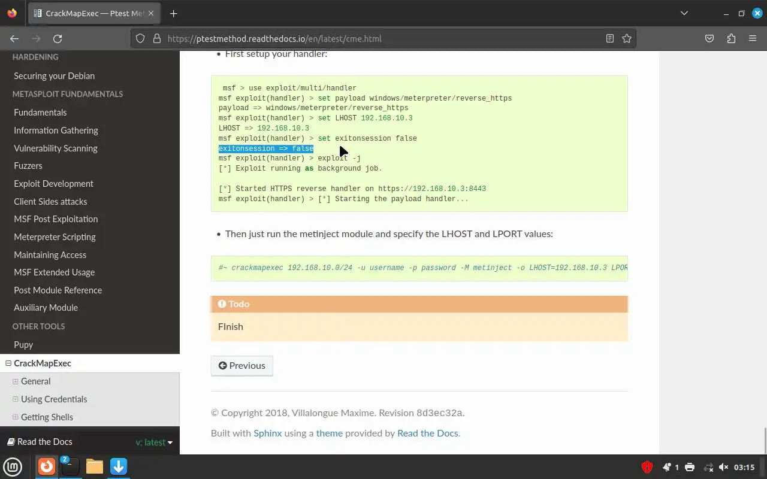Select the CrackMapExec browser tab
This screenshot has width=767, height=479.
click(x=95, y=13)
